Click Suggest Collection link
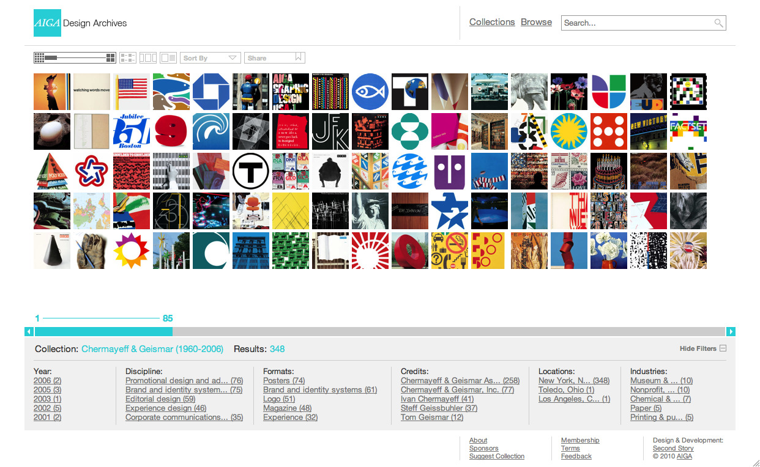 point(497,456)
